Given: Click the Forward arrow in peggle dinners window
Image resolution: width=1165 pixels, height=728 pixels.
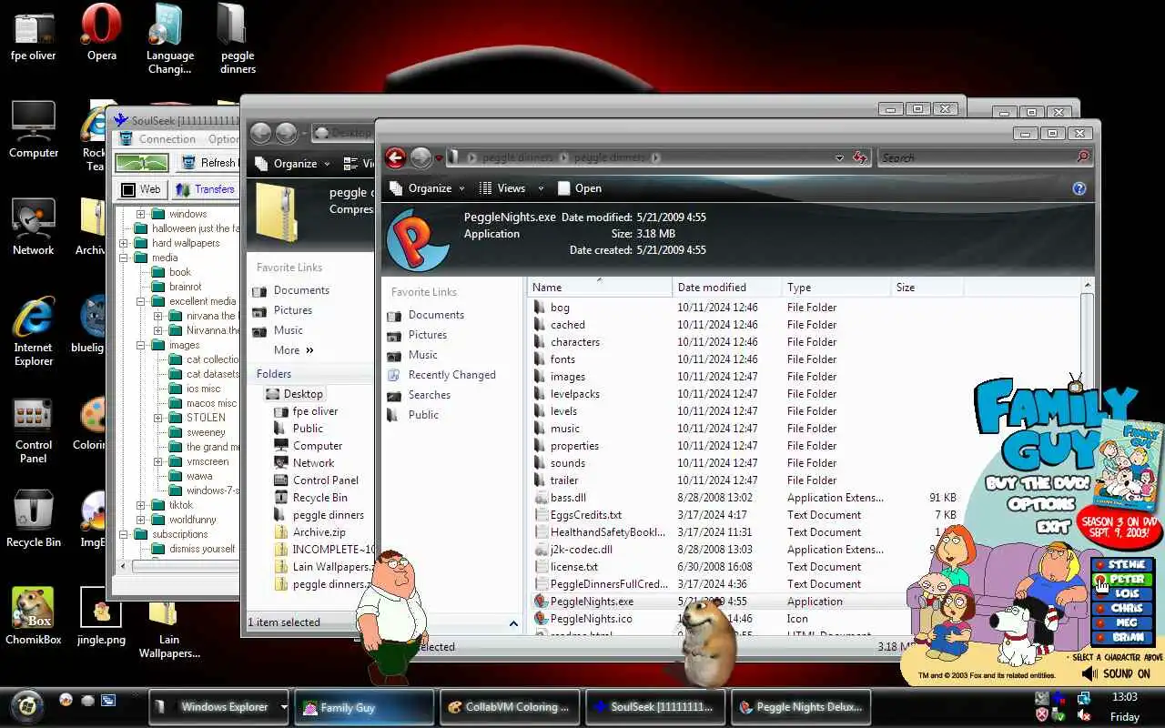Looking at the screenshot, I should click(420, 157).
